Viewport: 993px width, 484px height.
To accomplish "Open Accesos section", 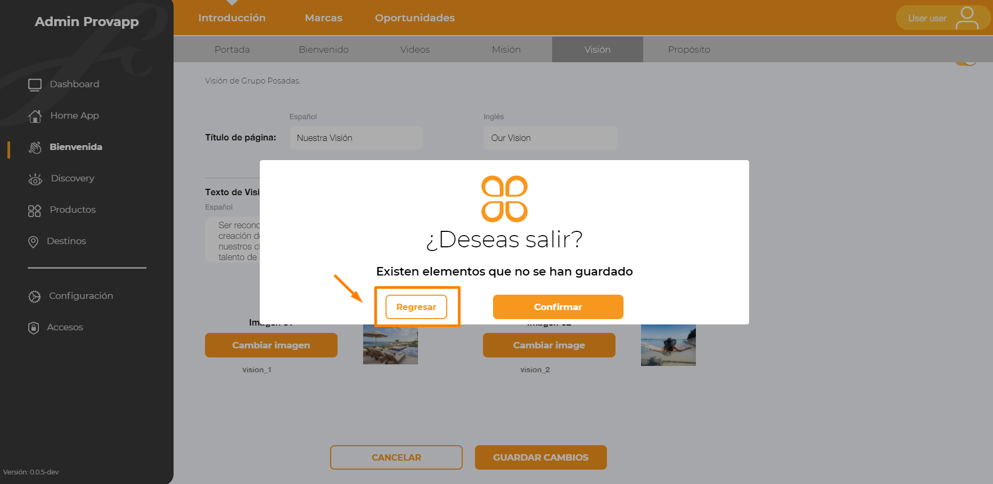I will [65, 327].
